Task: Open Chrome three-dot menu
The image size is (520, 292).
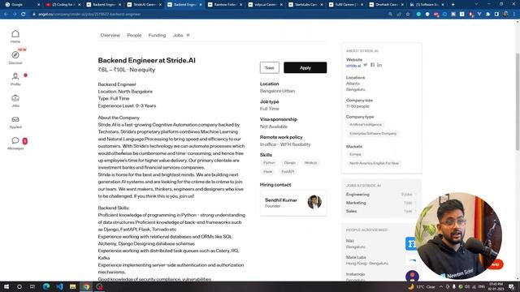Action: coord(514,15)
